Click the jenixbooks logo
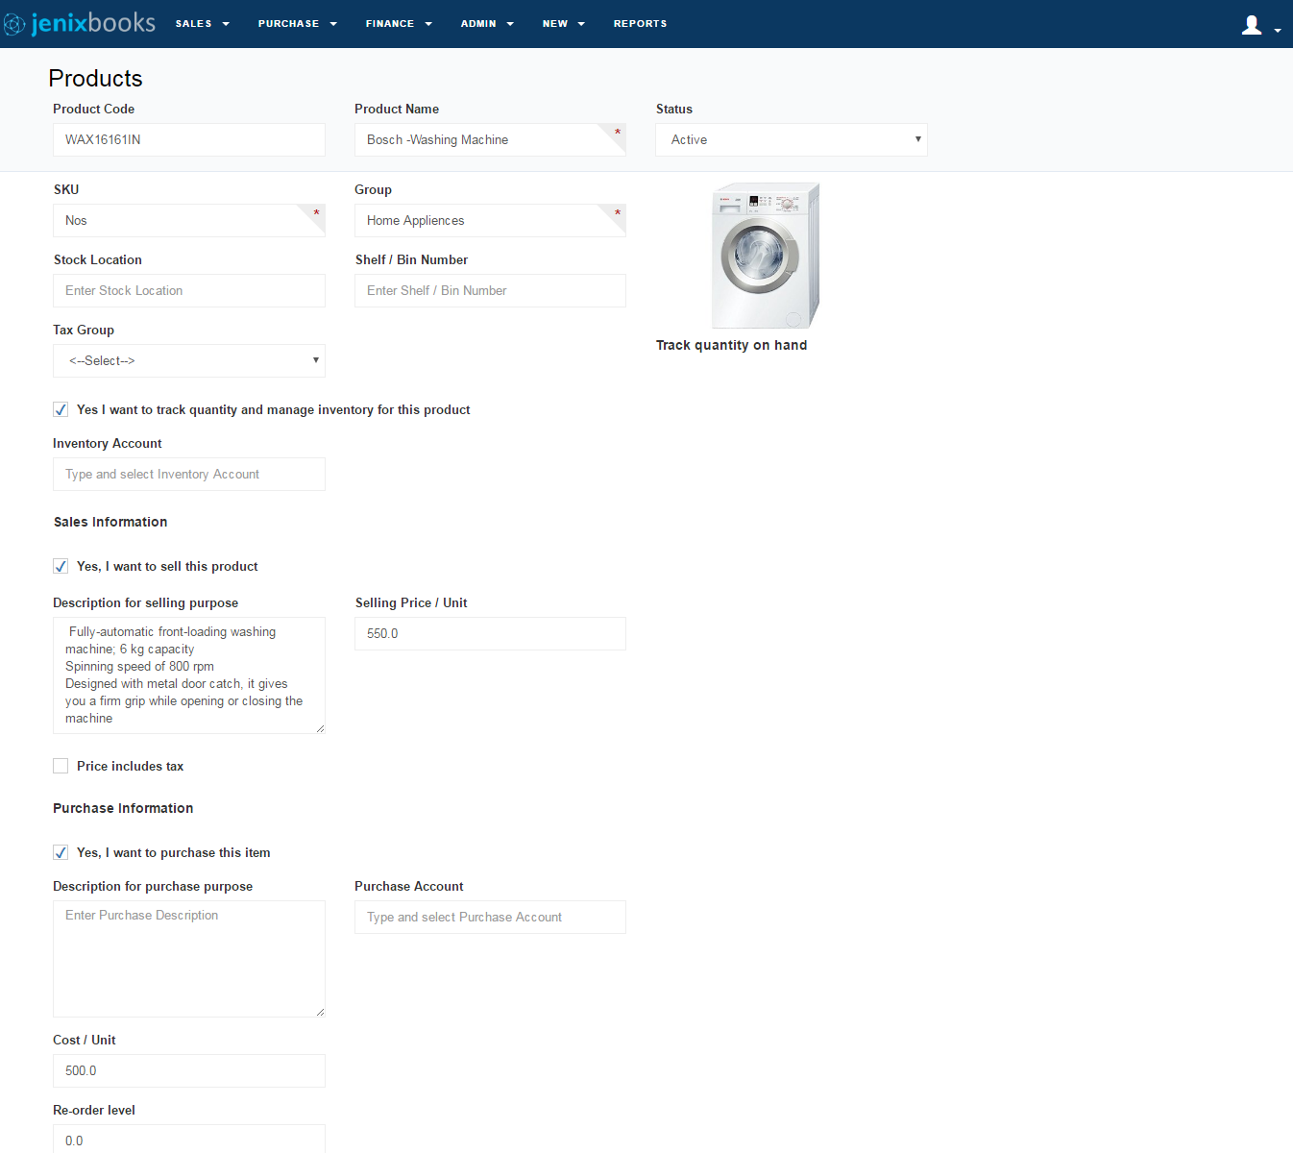 point(79,23)
